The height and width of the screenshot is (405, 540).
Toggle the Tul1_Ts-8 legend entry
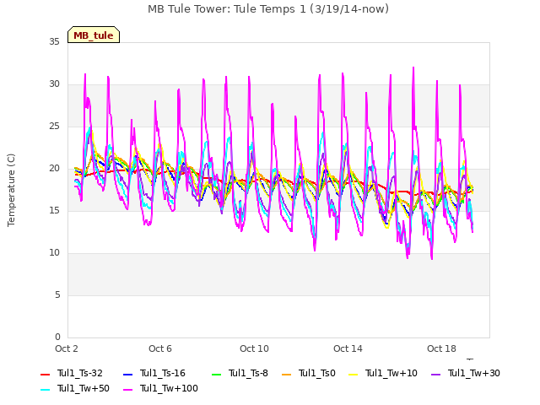(x=240, y=373)
